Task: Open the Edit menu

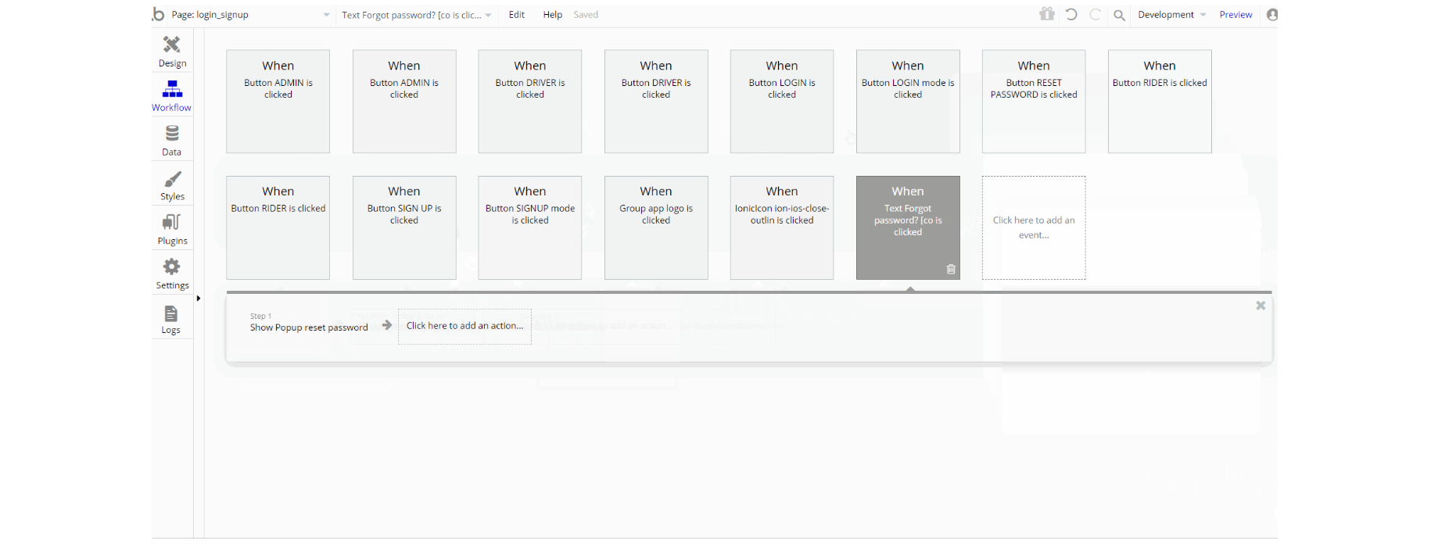Action: [517, 15]
